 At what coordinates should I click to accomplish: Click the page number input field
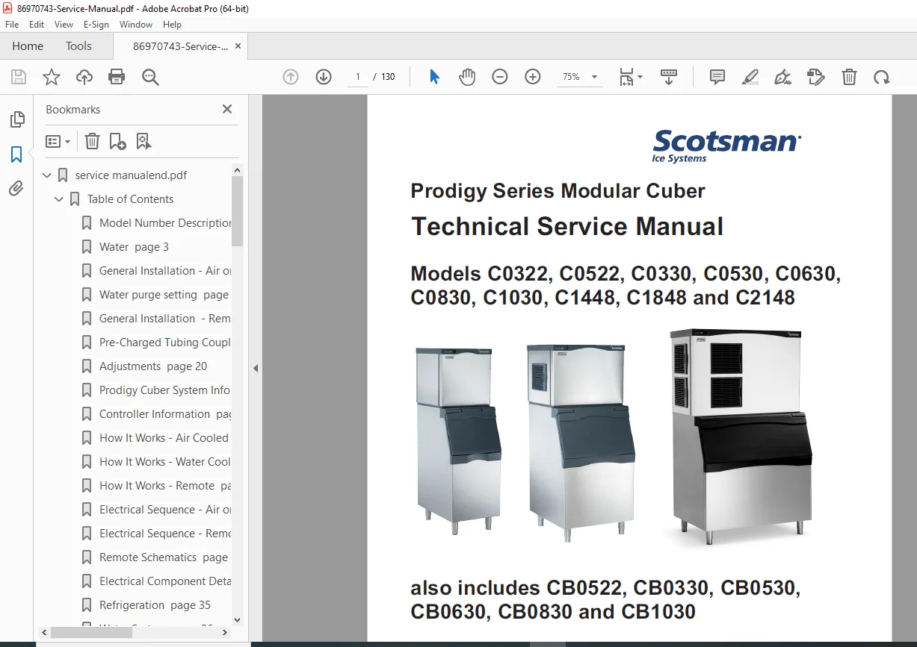358,77
